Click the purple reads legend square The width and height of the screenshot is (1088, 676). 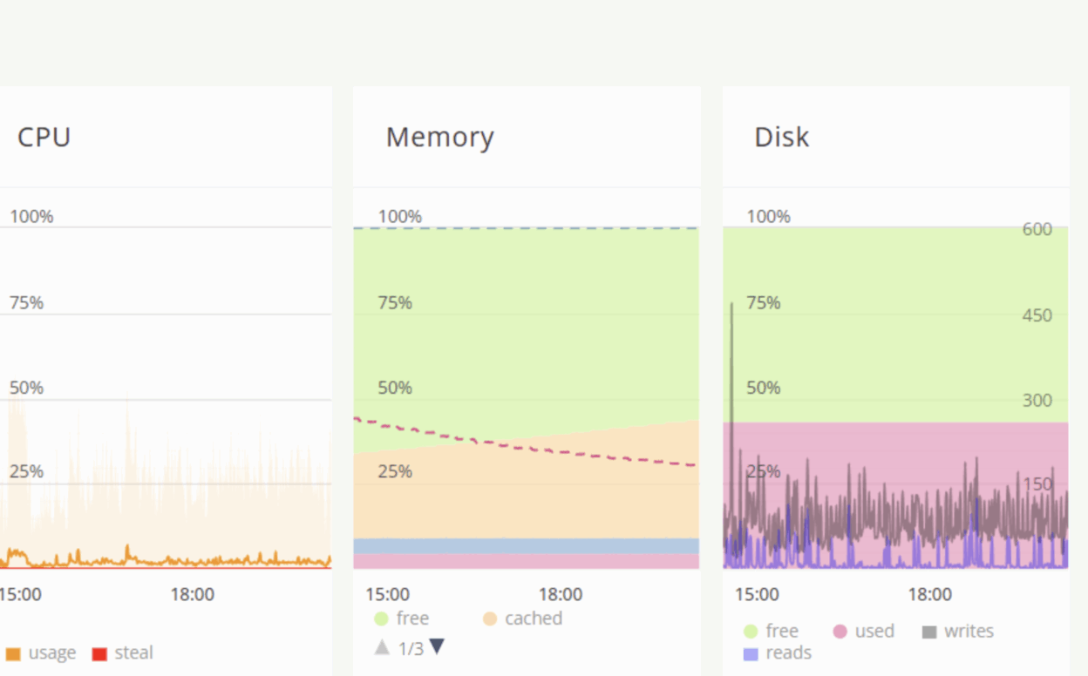point(751,653)
